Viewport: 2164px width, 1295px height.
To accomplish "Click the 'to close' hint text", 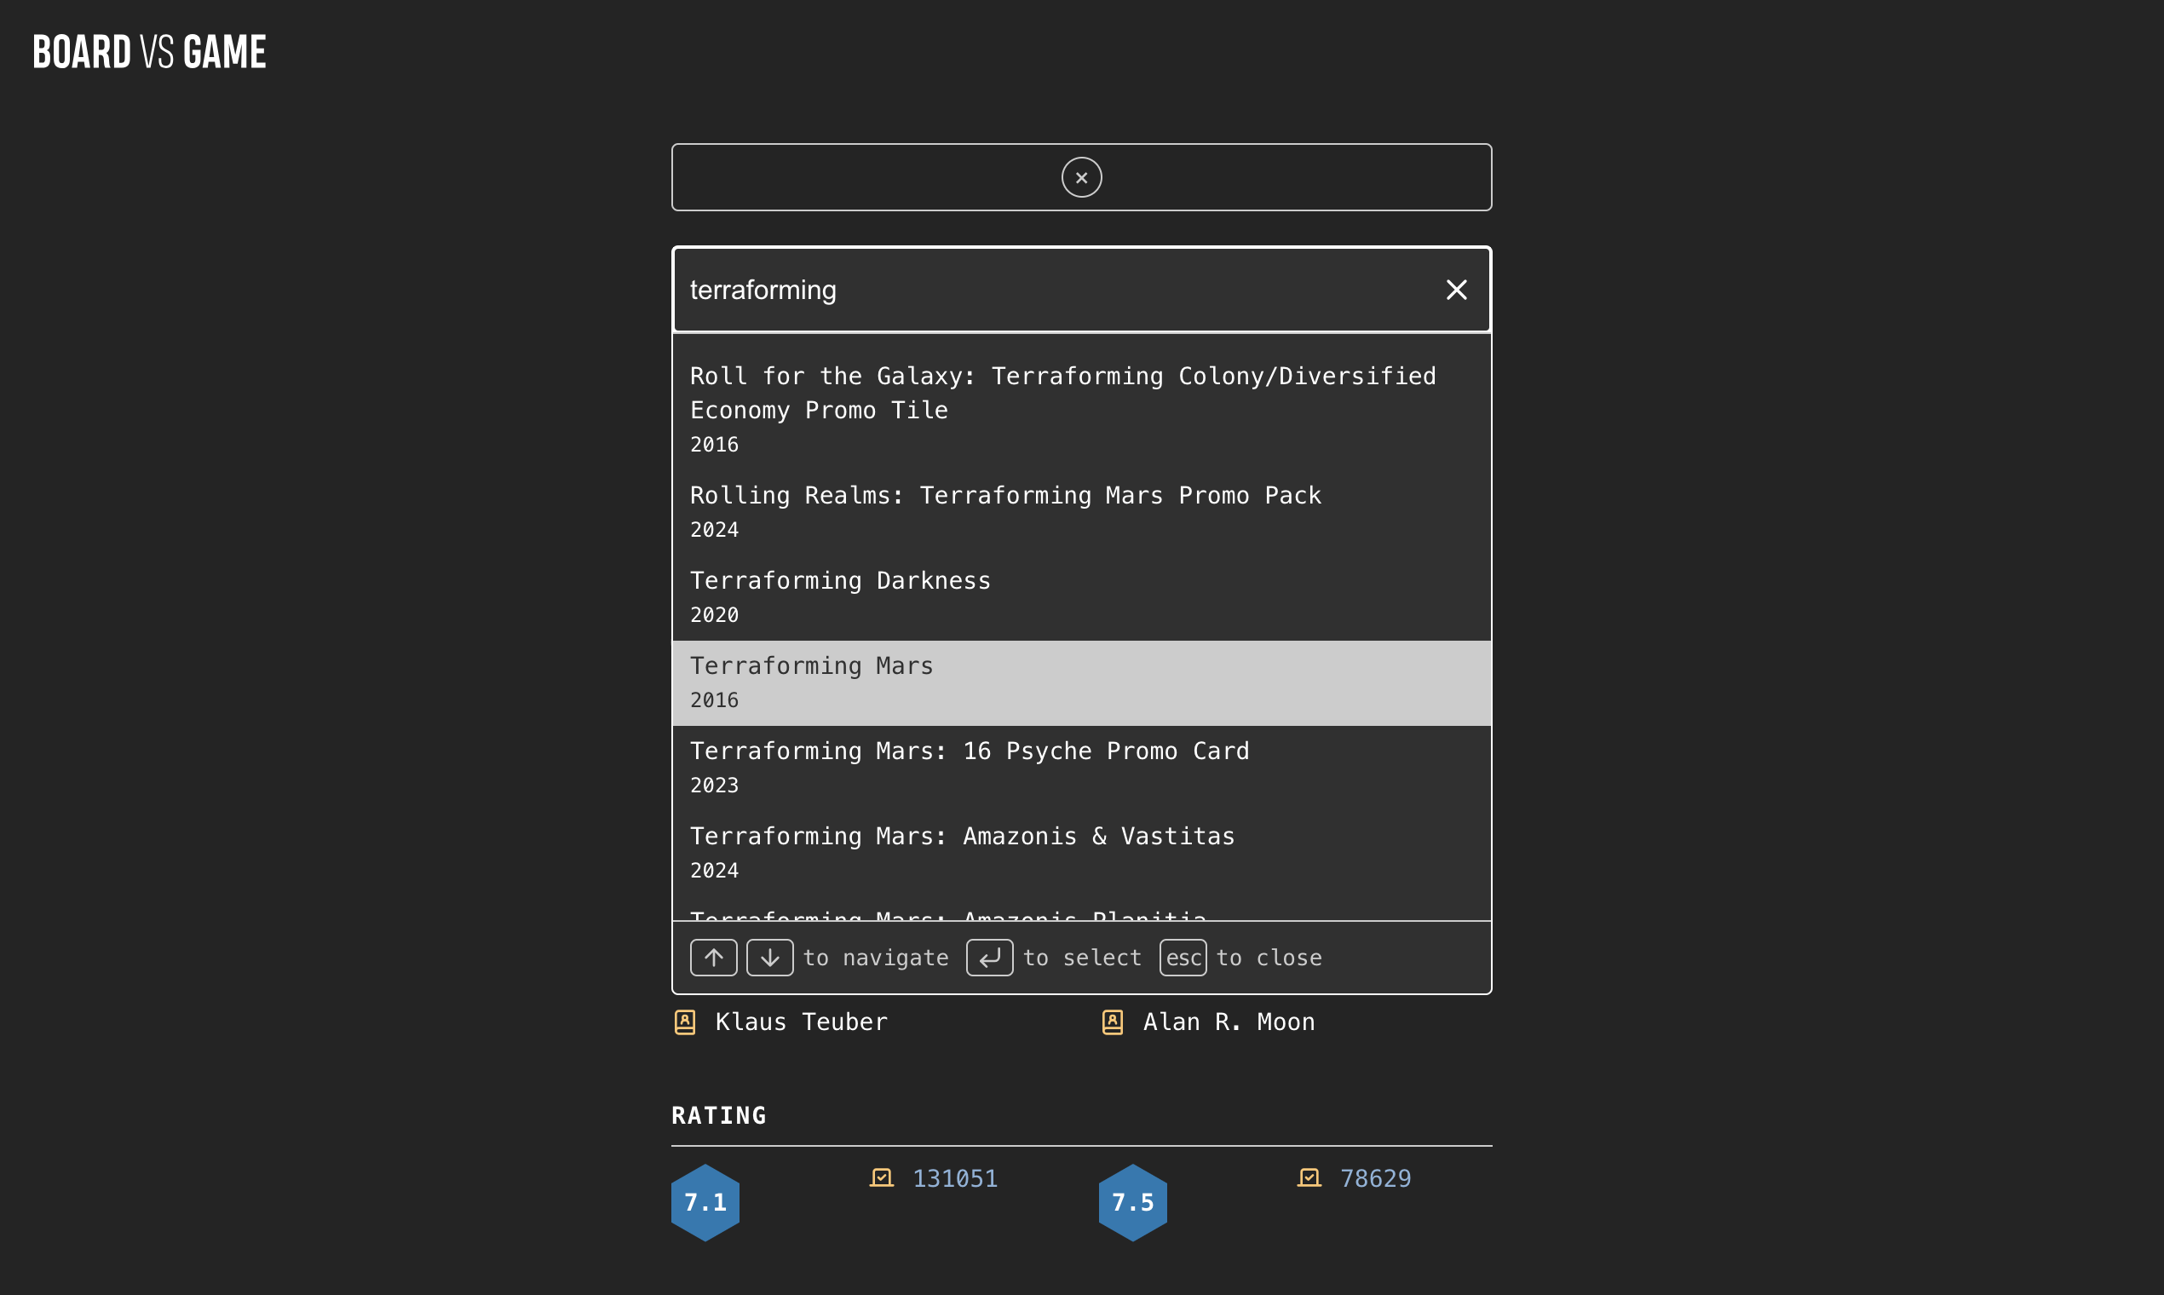I will pyautogui.click(x=1269, y=958).
